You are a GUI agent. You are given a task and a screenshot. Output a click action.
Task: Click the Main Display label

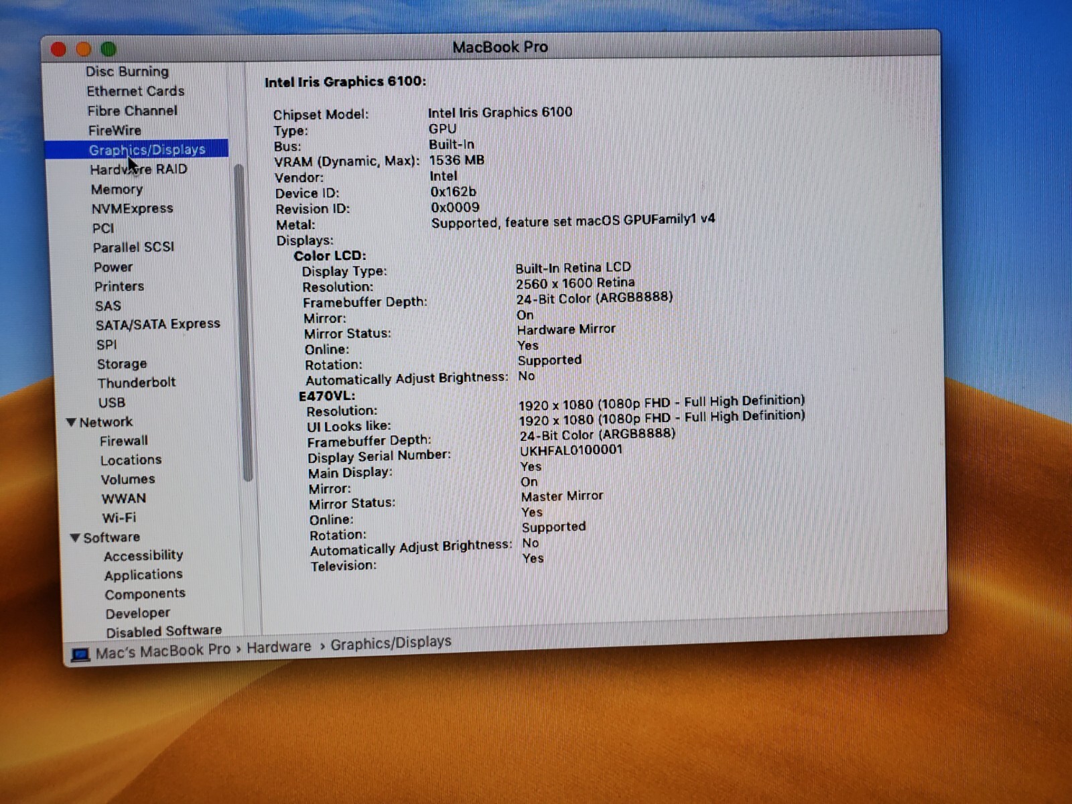point(350,472)
